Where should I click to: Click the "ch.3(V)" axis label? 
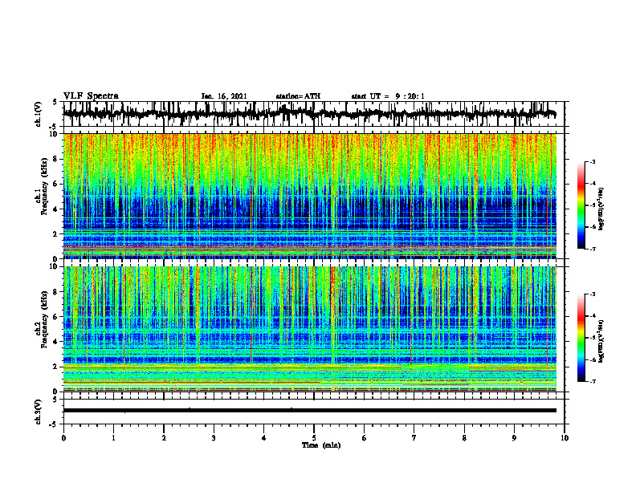click(39, 412)
